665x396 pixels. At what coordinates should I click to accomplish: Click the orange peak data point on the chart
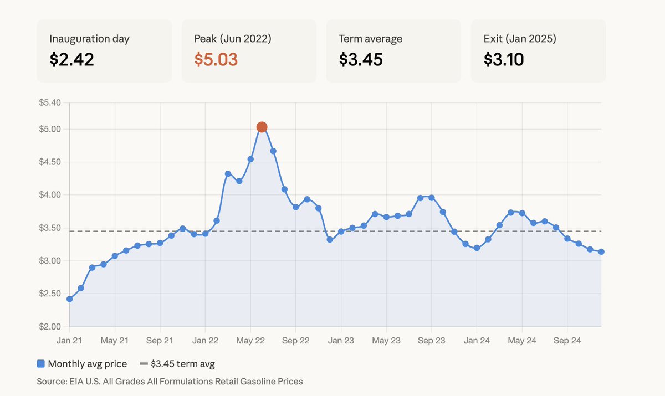coord(262,127)
